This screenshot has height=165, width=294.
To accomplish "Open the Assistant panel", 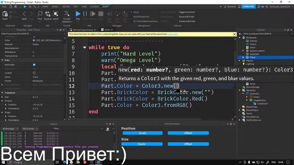I will coord(230,6).
